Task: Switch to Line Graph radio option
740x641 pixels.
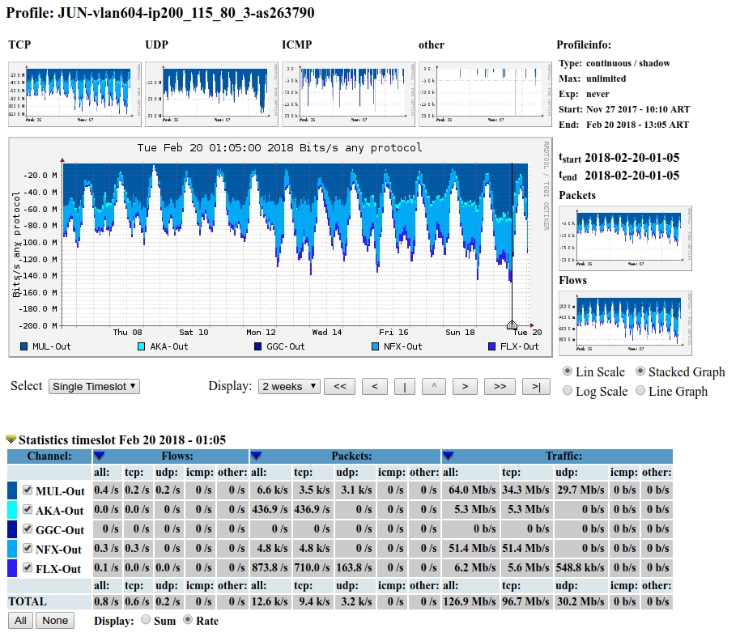Action: (x=641, y=391)
